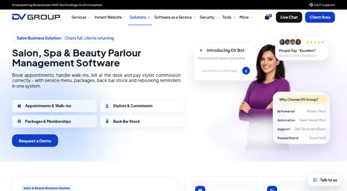347x191 pixels.
Task: Open the shopping cart icon
Action: click(267, 17)
